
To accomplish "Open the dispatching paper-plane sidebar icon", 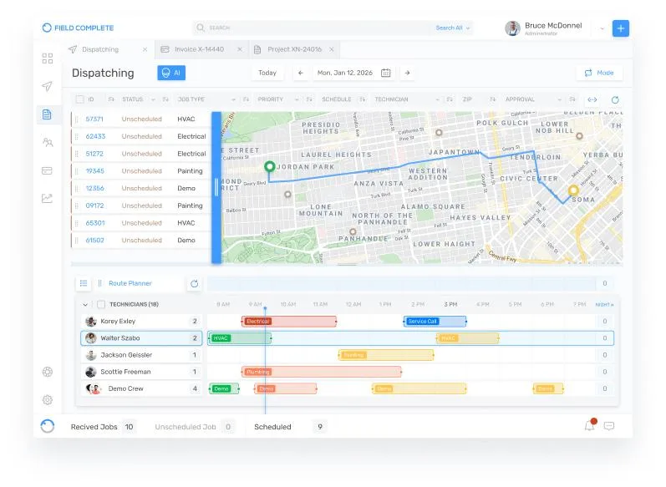I will tap(47, 86).
